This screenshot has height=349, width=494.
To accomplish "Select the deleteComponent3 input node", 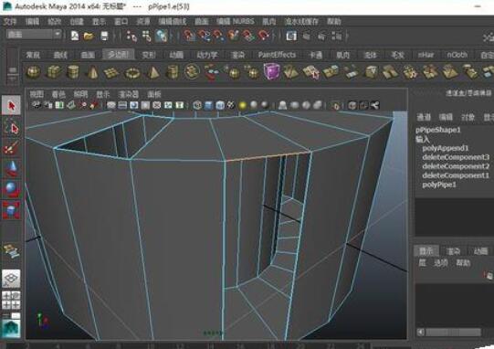I will (456, 157).
